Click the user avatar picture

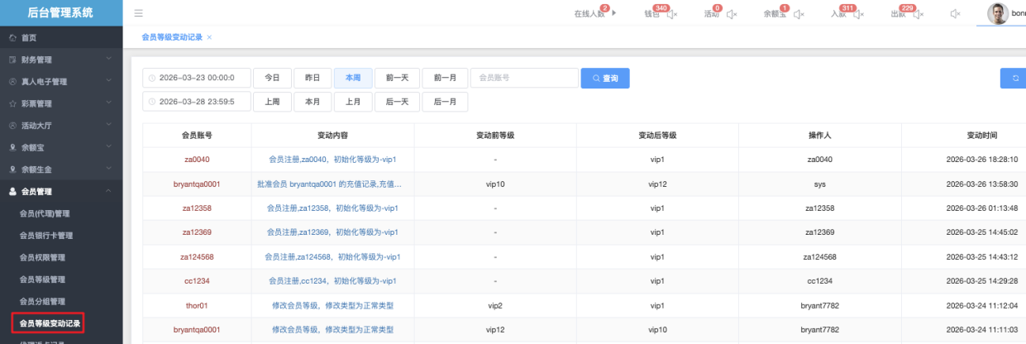998,13
